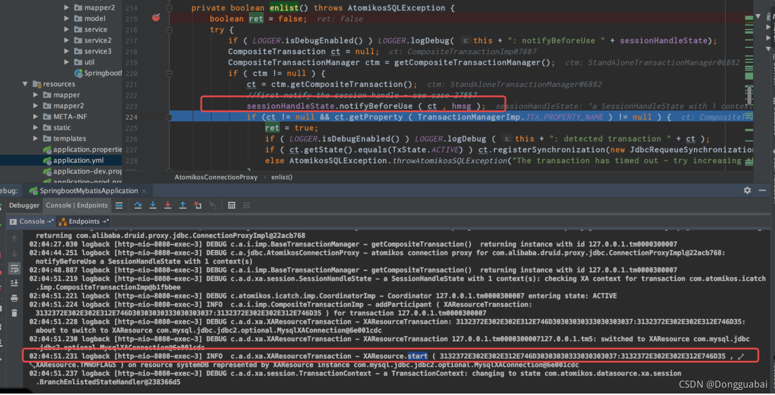Image resolution: width=775 pixels, height=395 pixels.
Task: Expand templates folder
Action: point(36,138)
